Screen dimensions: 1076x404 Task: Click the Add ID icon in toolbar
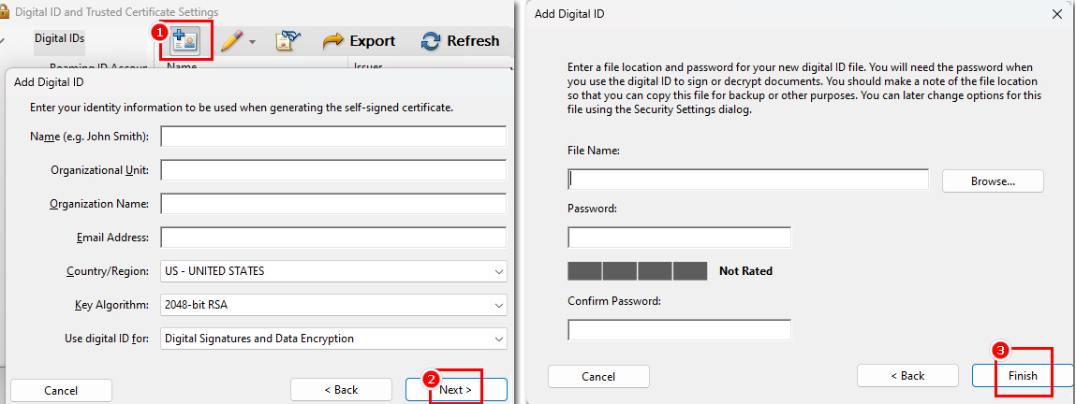point(186,41)
